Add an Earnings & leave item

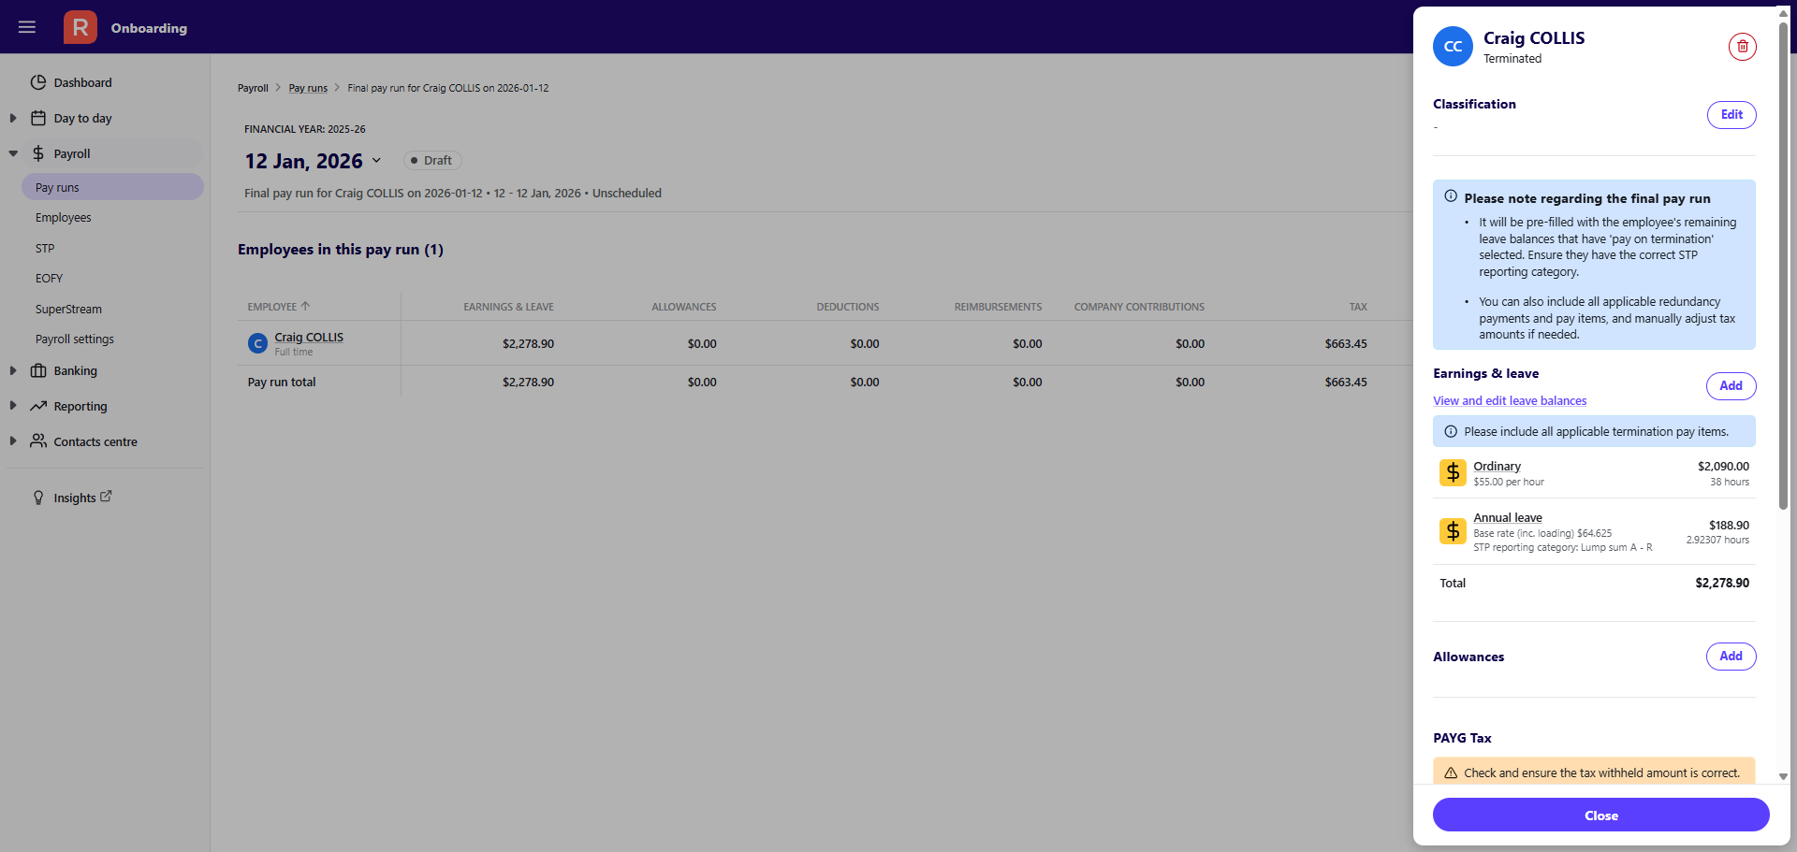coord(1731,385)
